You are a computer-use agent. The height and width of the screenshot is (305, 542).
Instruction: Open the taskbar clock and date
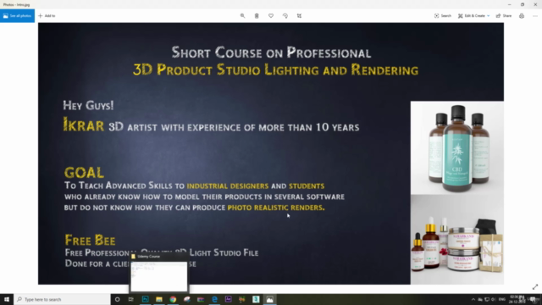517,299
